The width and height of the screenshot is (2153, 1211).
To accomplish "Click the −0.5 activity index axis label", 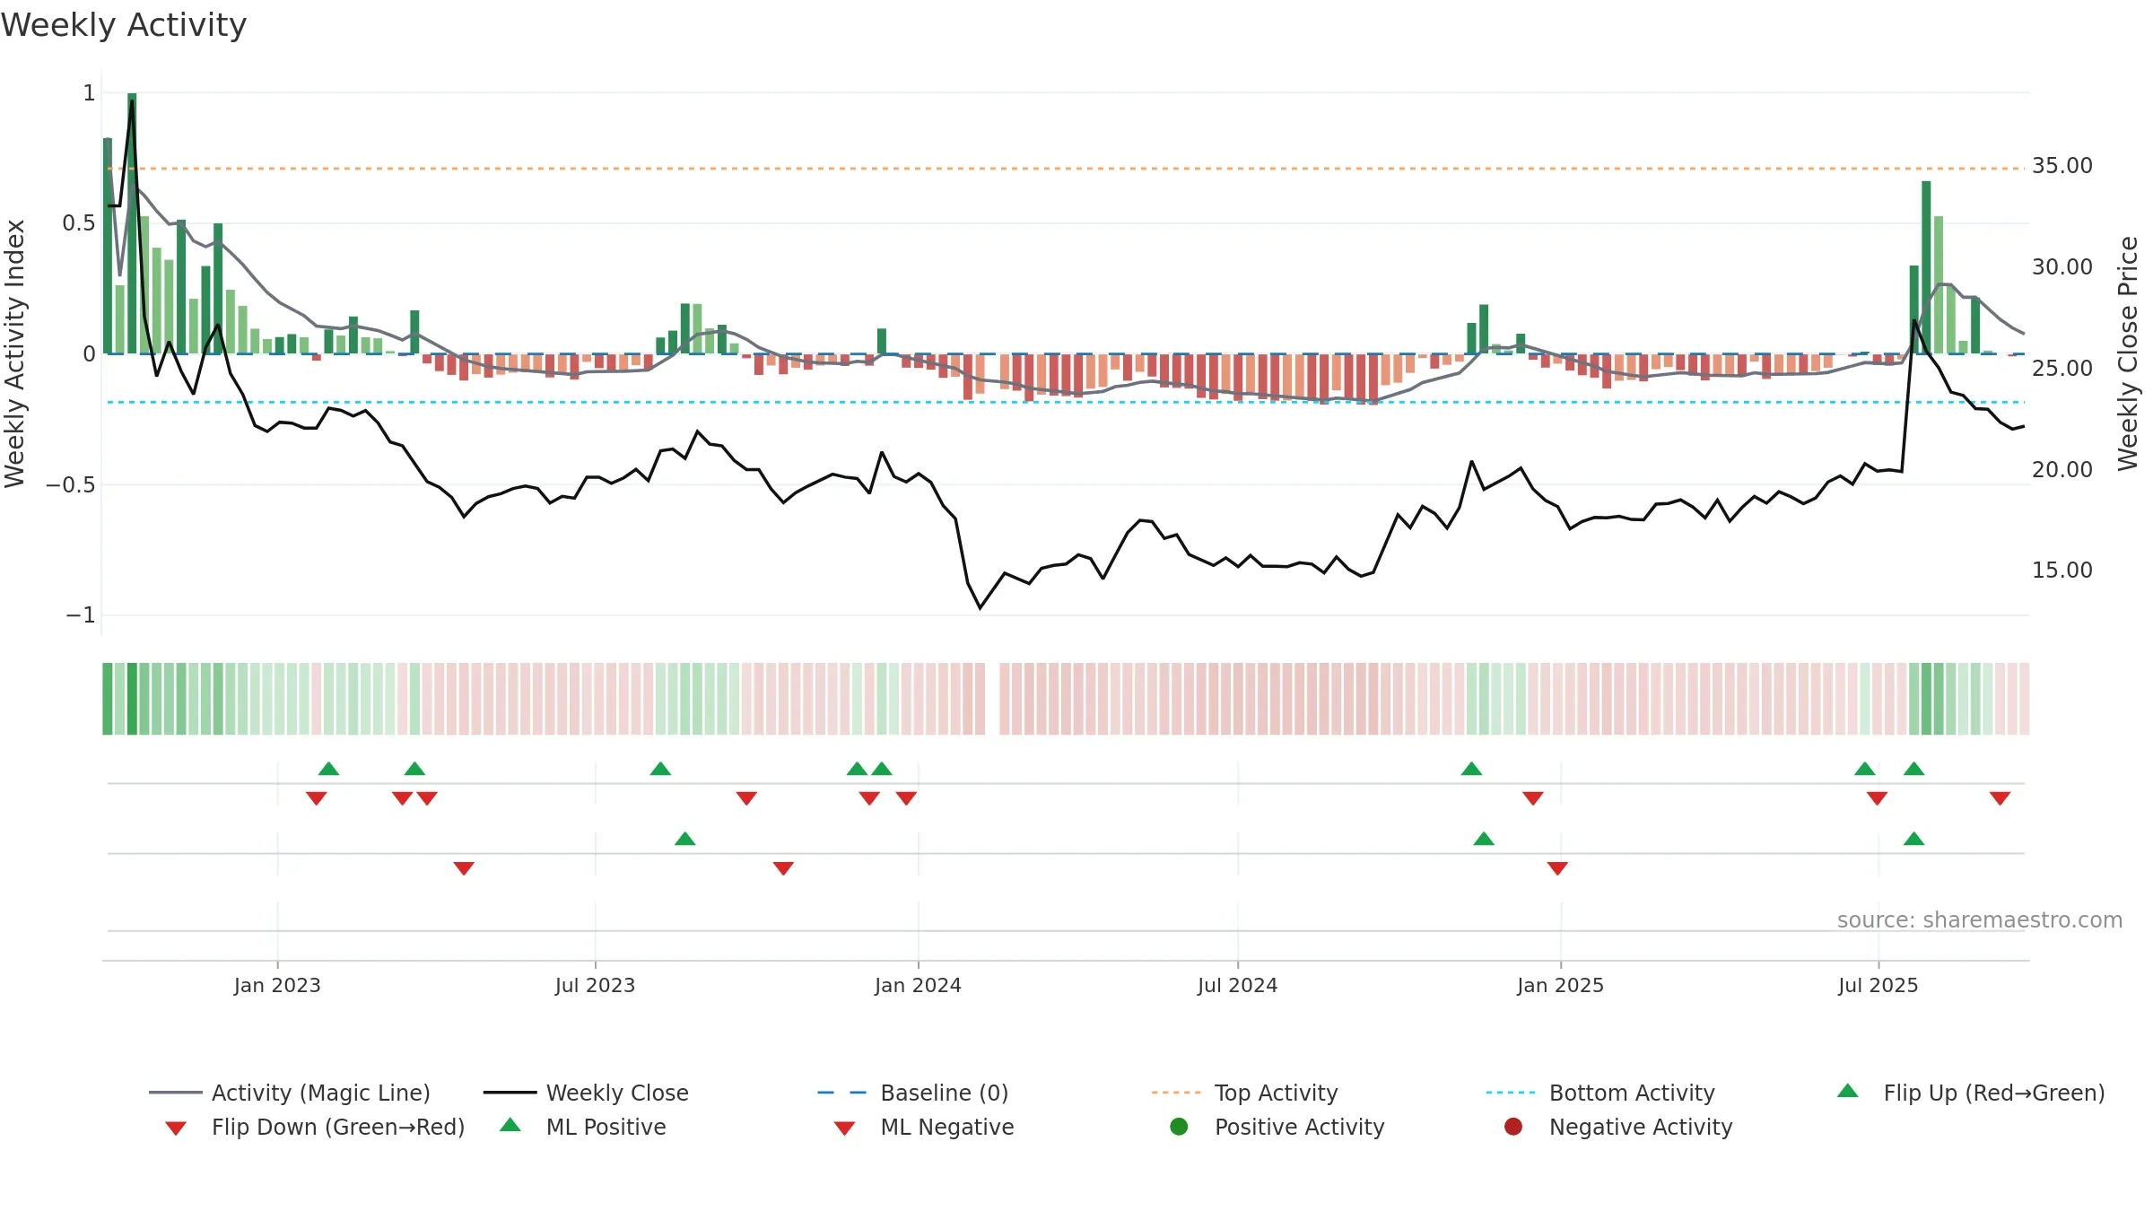I will coord(71,485).
